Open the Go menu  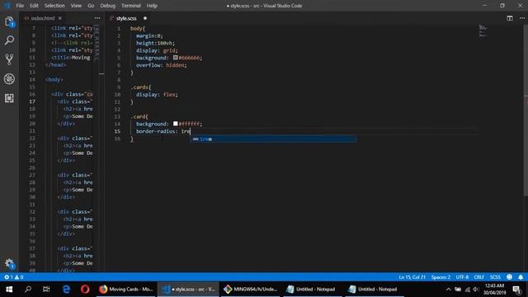click(x=91, y=6)
